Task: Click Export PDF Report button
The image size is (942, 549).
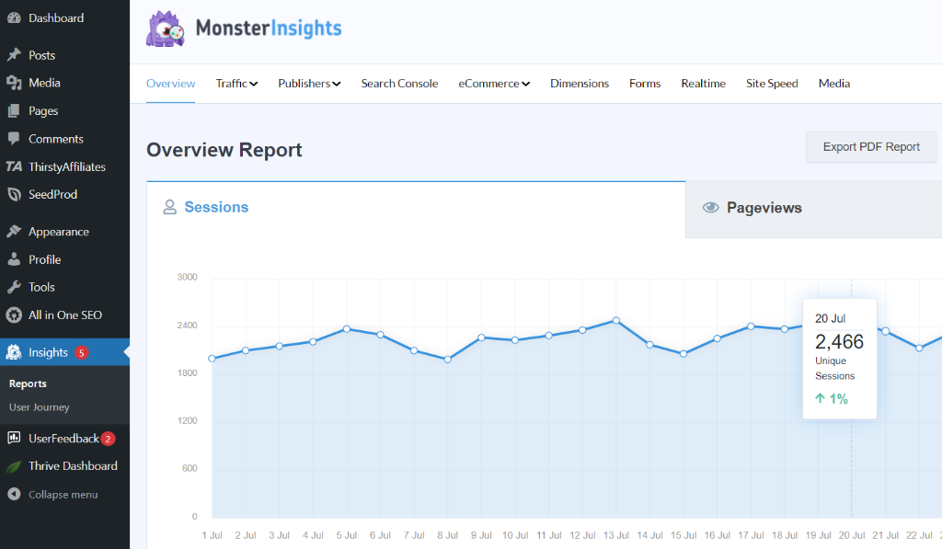Action: coord(871,147)
